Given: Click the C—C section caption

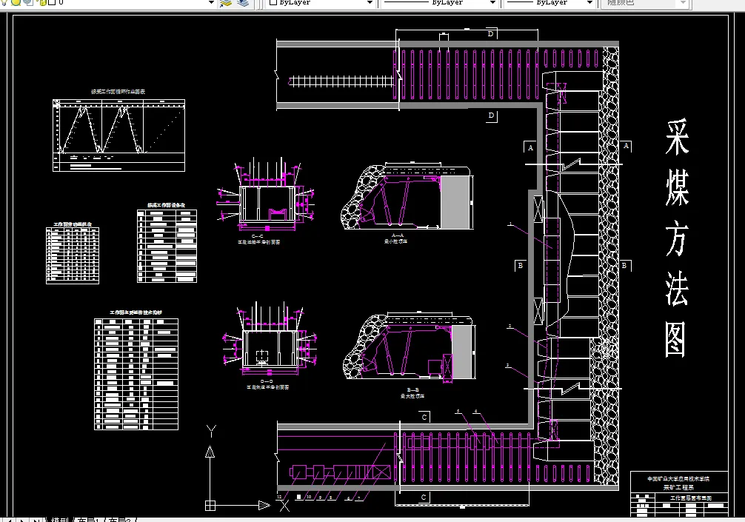Looking at the screenshot, I should (x=259, y=239).
